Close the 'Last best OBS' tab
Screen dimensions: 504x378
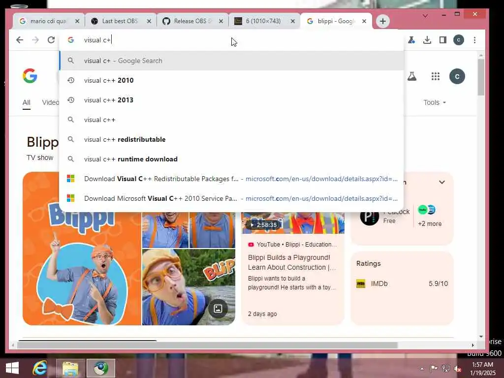[x=149, y=21]
